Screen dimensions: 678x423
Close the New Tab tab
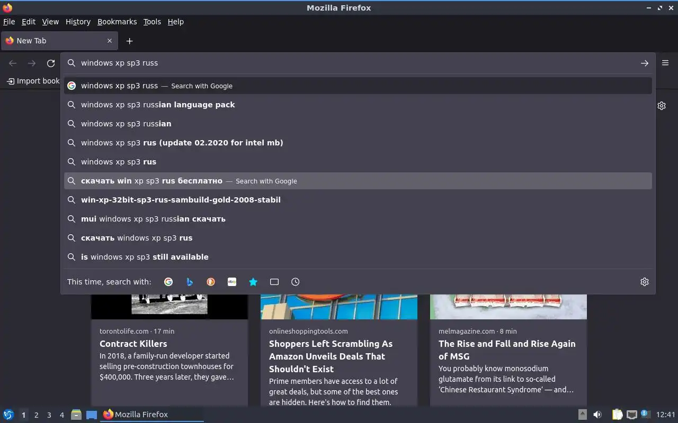pyautogui.click(x=110, y=41)
